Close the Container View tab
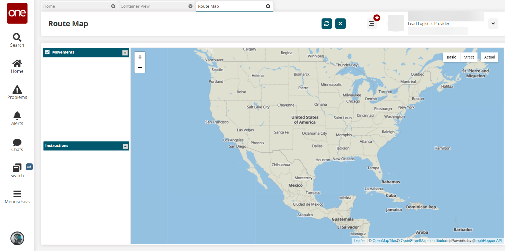This screenshot has height=251, width=505. (190, 6)
